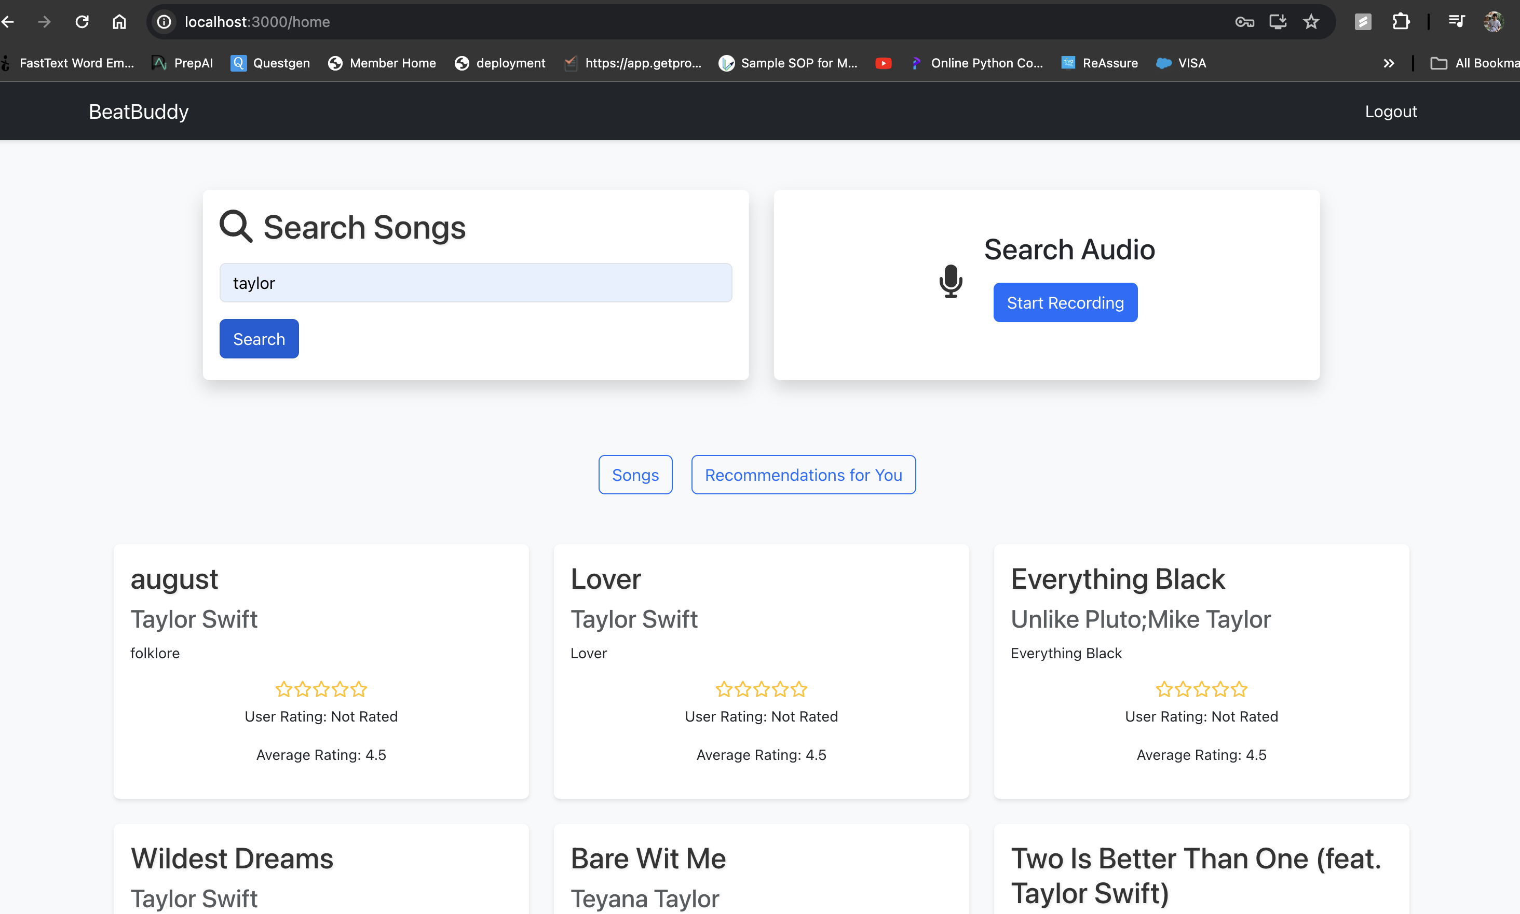This screenshot has width=1520, height=914.
Task: Rate Everything Black with third star
Action: click(x=1201, y=689)
